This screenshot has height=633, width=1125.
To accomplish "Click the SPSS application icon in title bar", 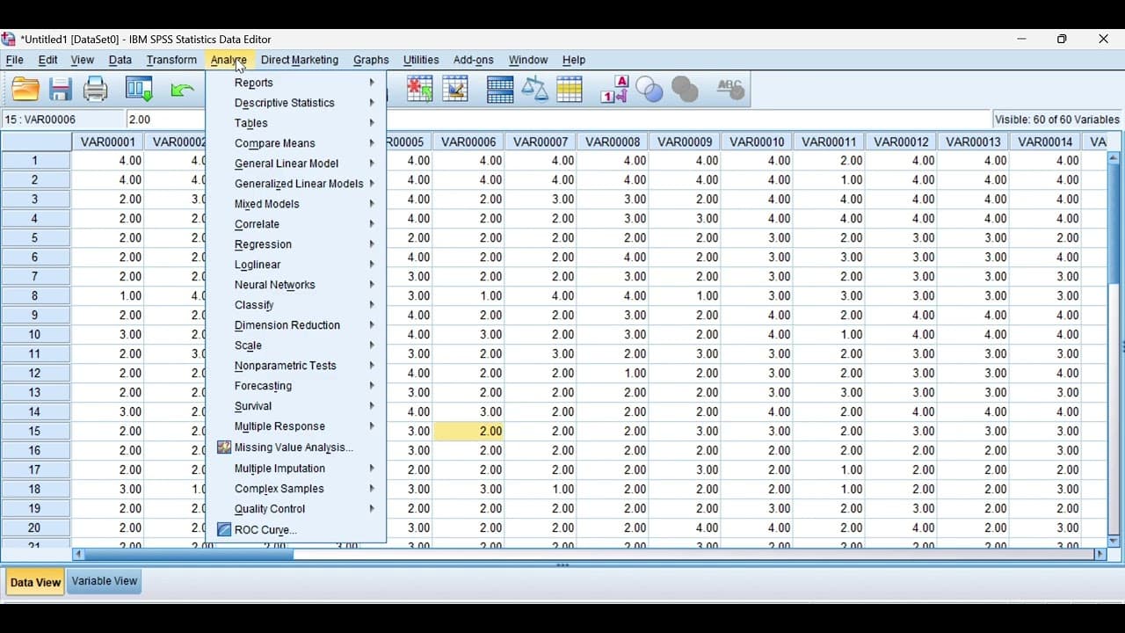I will (9, 39).
